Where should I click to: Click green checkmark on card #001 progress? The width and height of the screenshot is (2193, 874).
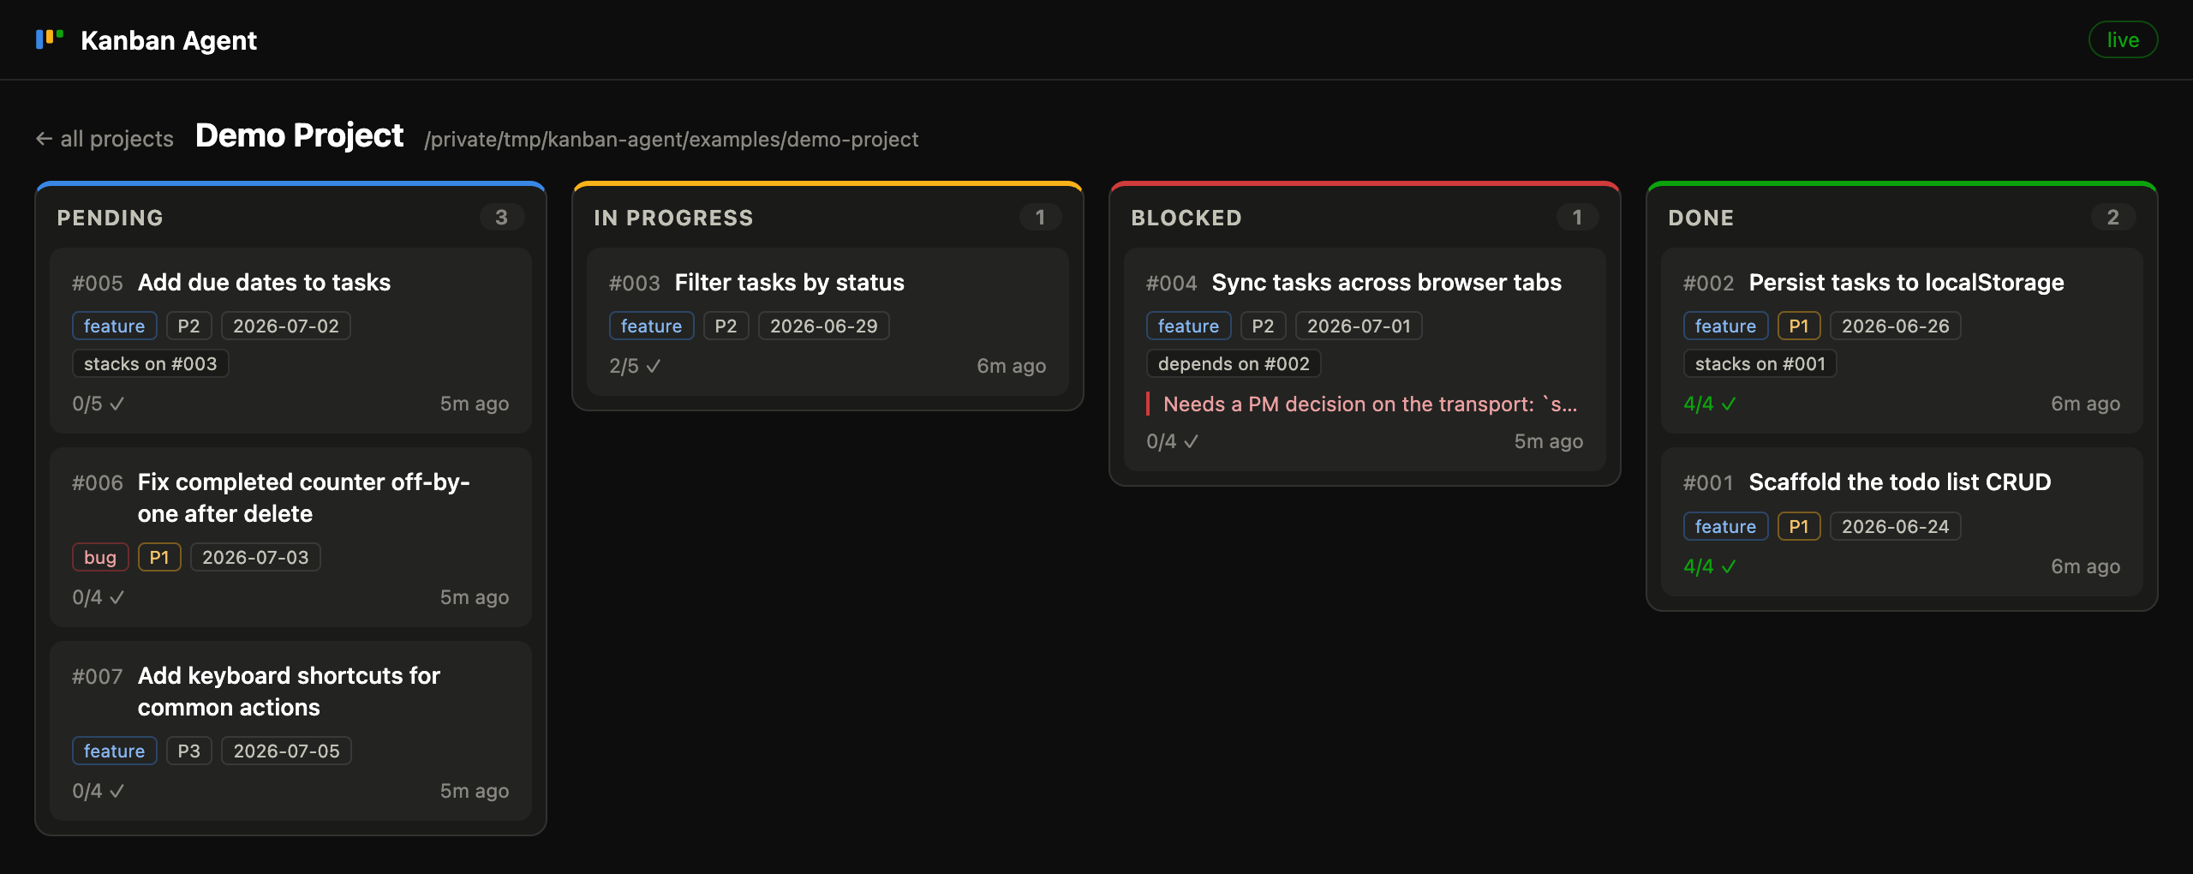[x=1729, y=566]
